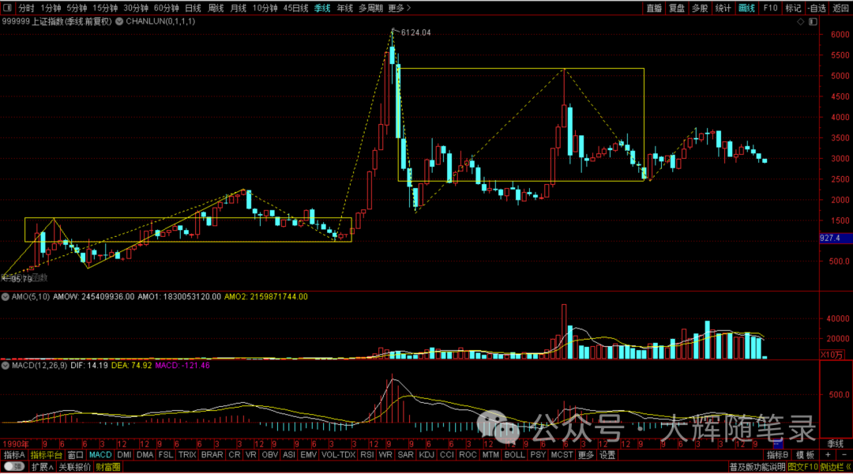Click the round arrow icon before MACD(12,26,9)
The width and height of the screenshot is (853, 474).
click(x=6, y=366)
